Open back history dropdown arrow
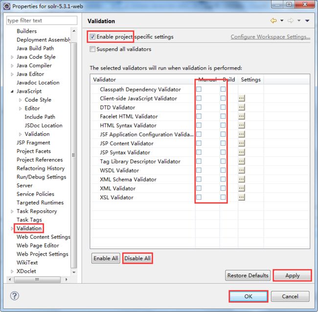The width and height of the screenshot is (318, 312). tap(282, 21)
